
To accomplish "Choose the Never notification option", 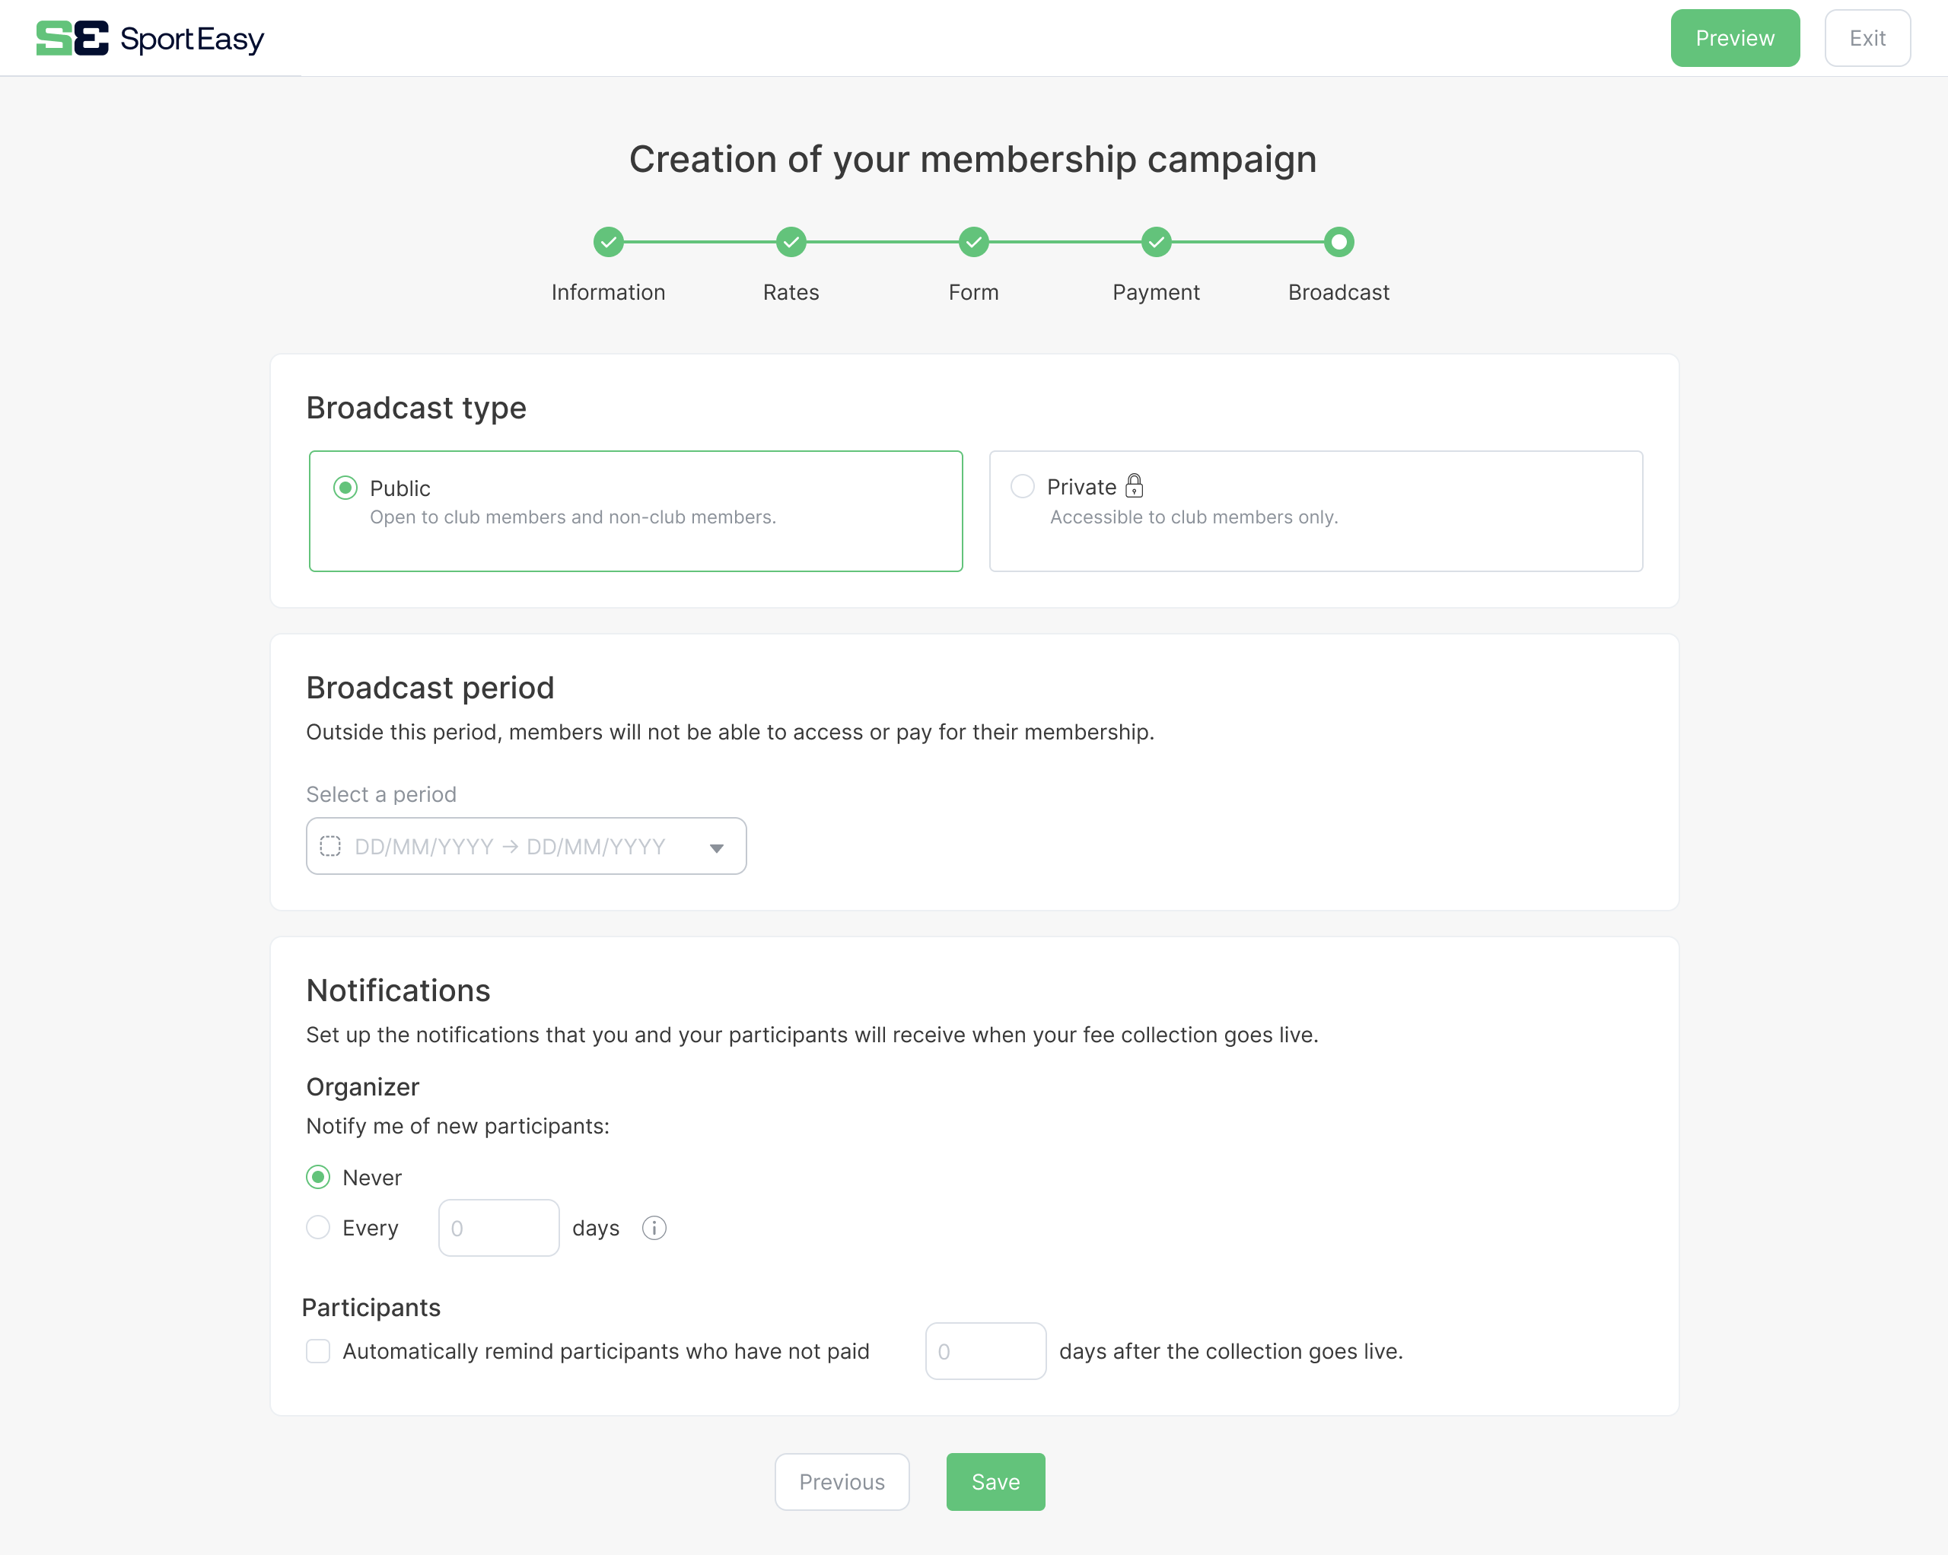I will tap(318, 1178).
